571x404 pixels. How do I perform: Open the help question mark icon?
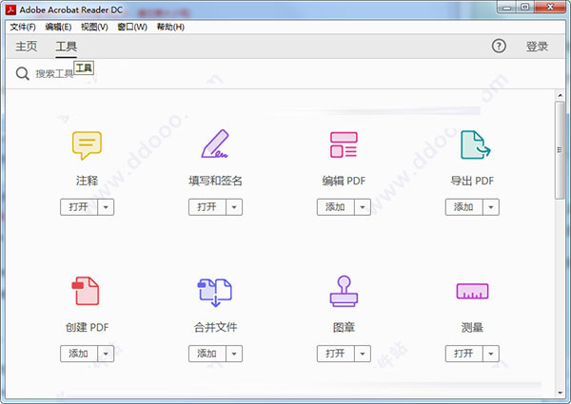click(499, 47)
